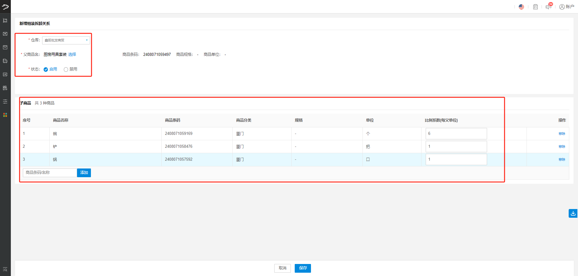Open the package box icon in sidebar
Screen dimensions: 578x276
pos(5,47)
